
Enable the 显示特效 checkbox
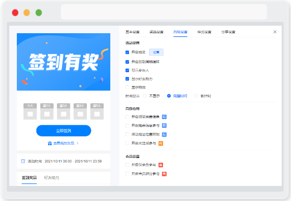(127, 87)
